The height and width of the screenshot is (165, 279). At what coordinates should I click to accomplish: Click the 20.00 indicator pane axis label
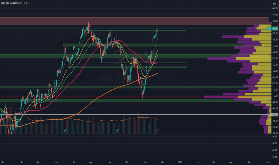275,157
